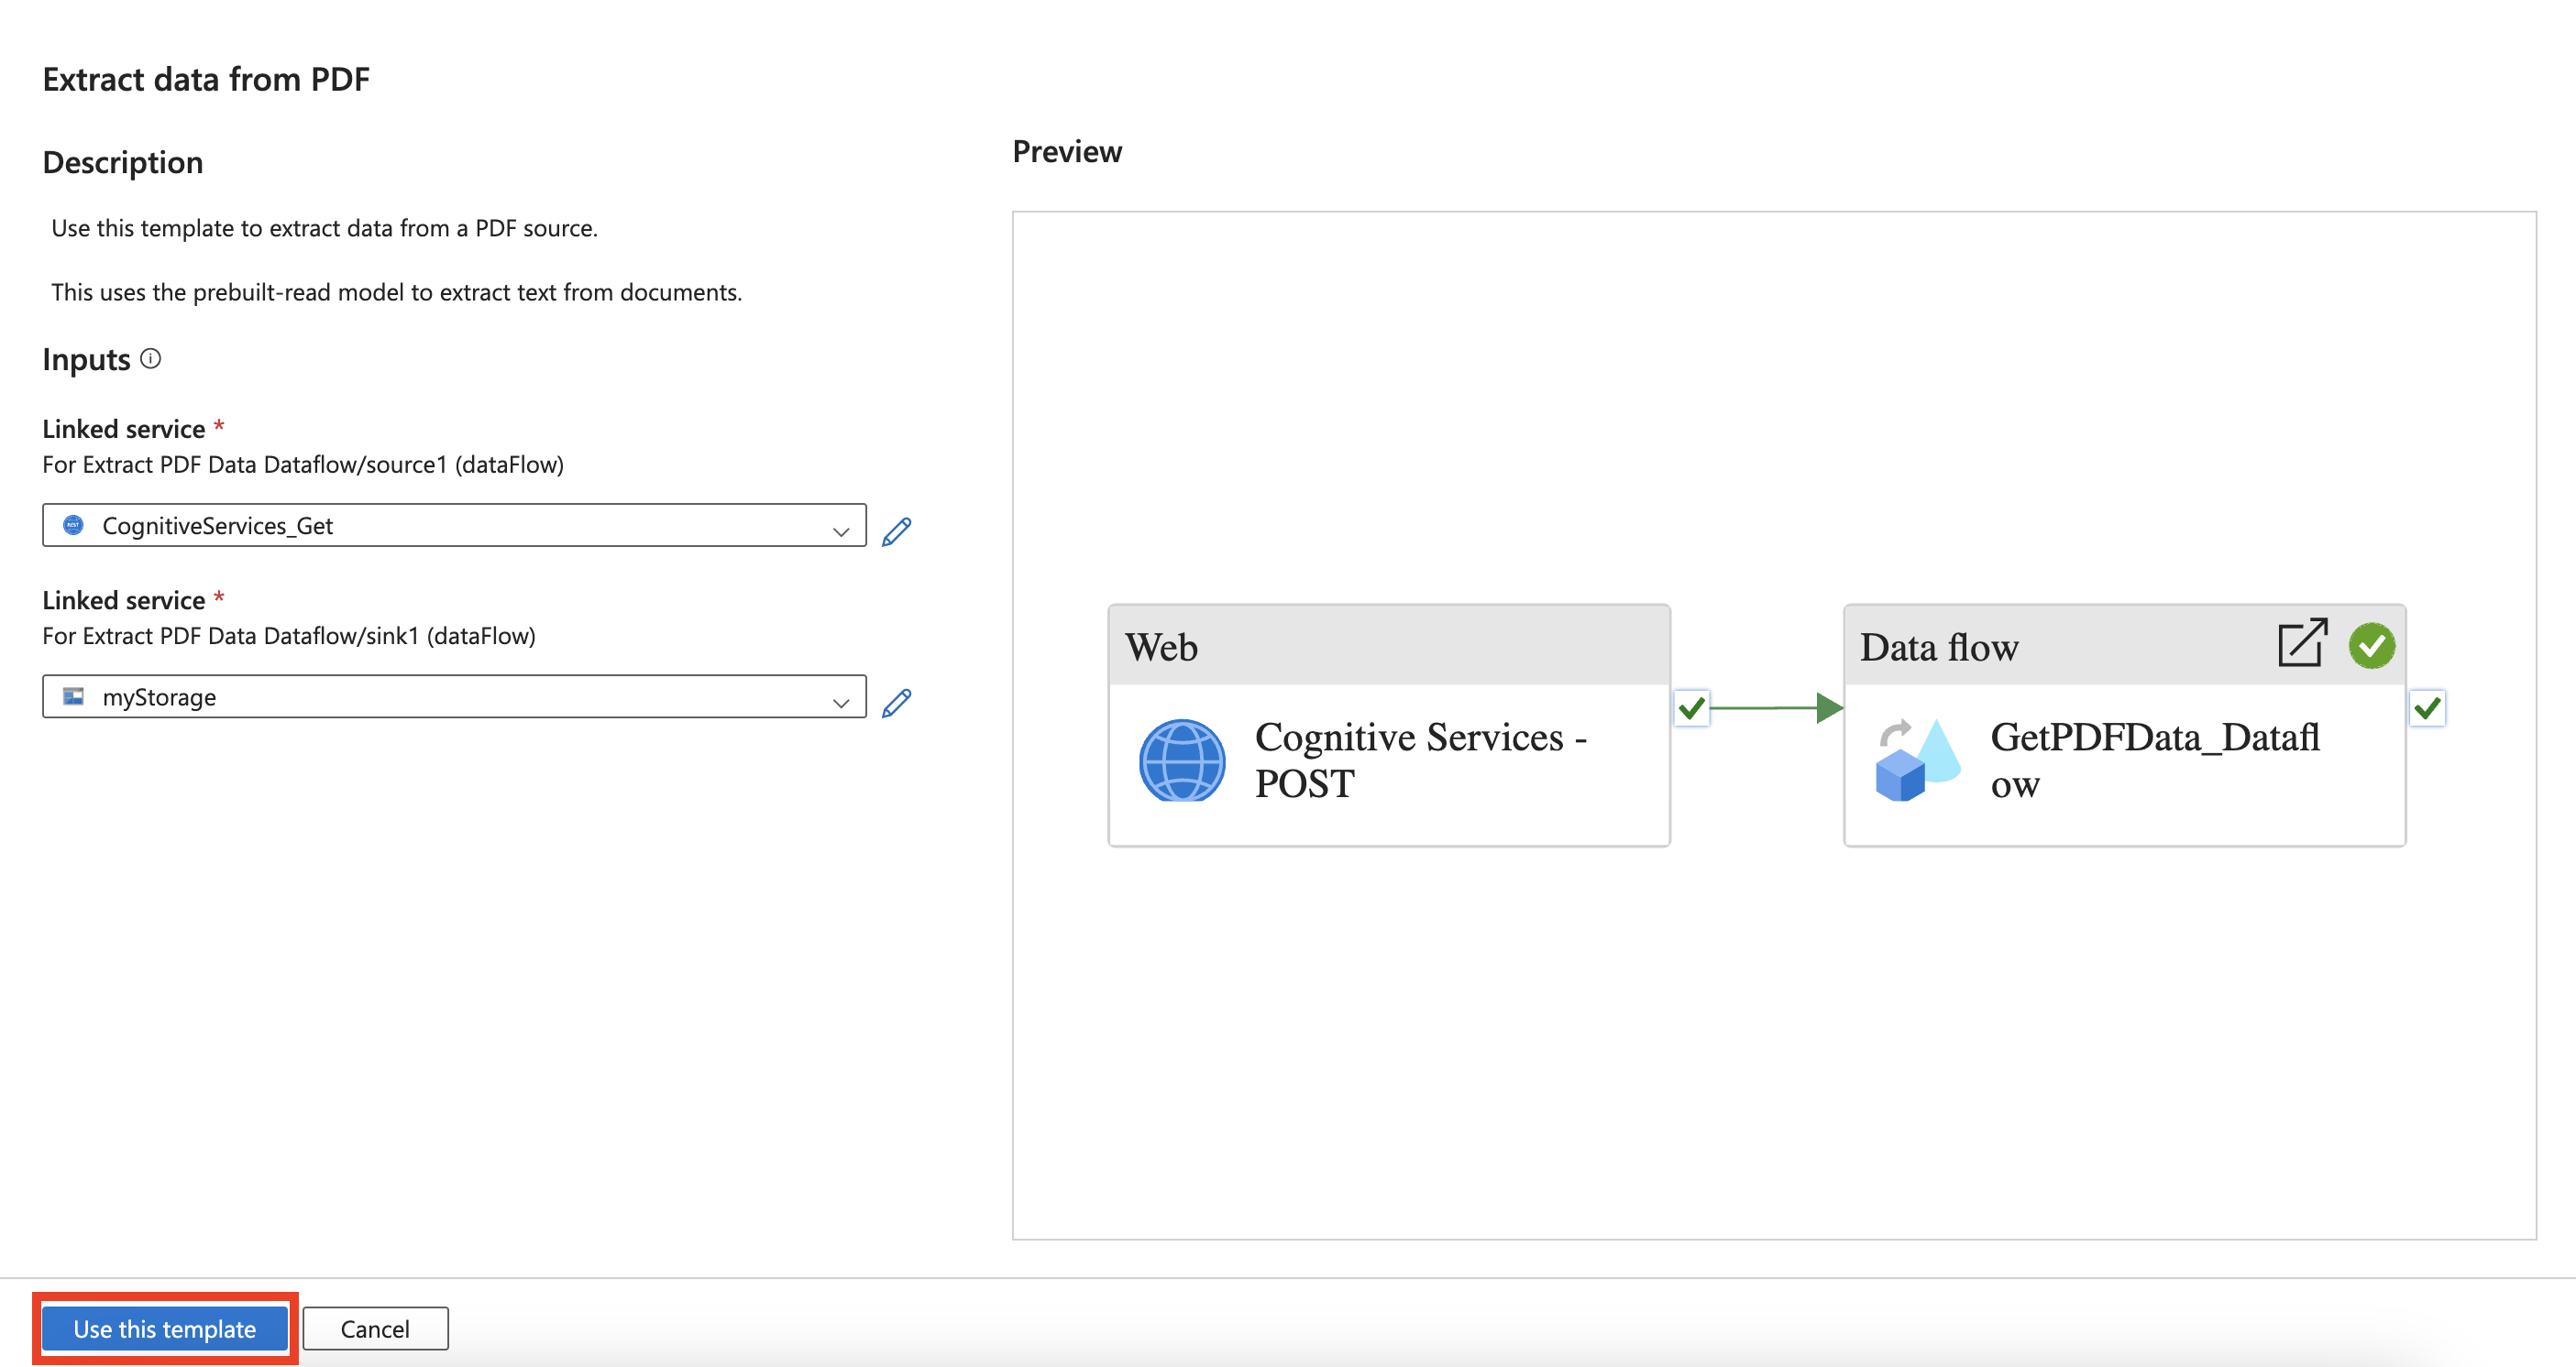Click the globe icon in Web activity
This screenshot has height=1367, width=2576.
[x=1182, y=760]
